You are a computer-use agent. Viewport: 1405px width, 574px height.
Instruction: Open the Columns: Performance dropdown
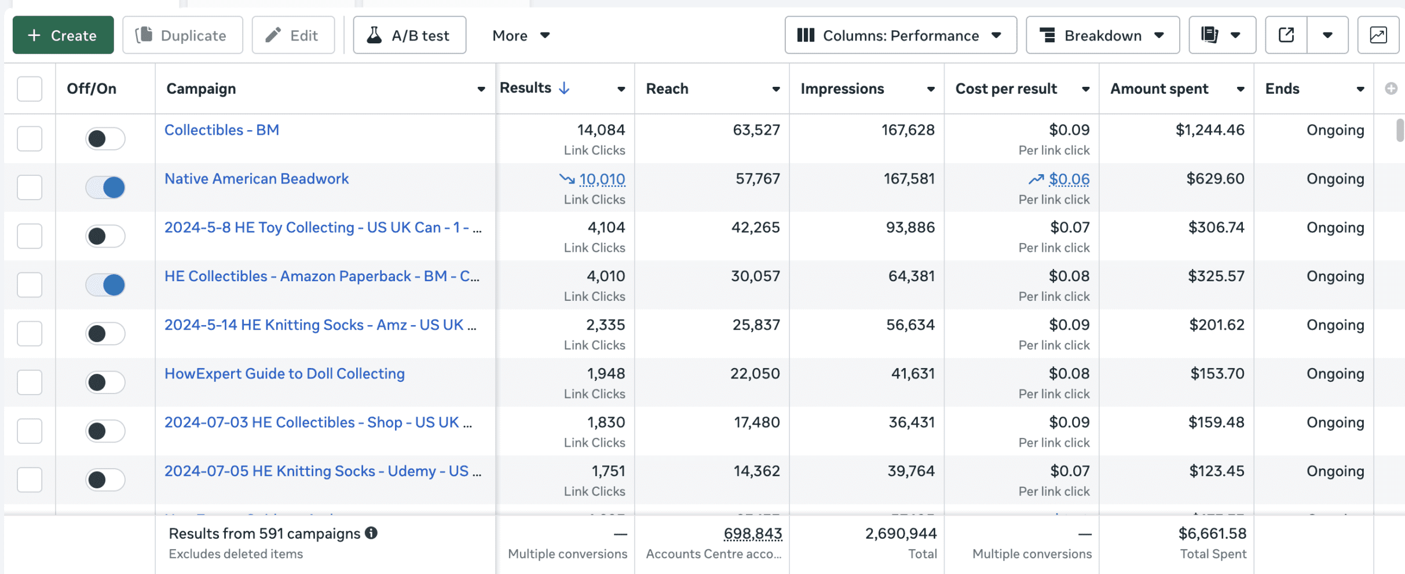tap(901, 35)
